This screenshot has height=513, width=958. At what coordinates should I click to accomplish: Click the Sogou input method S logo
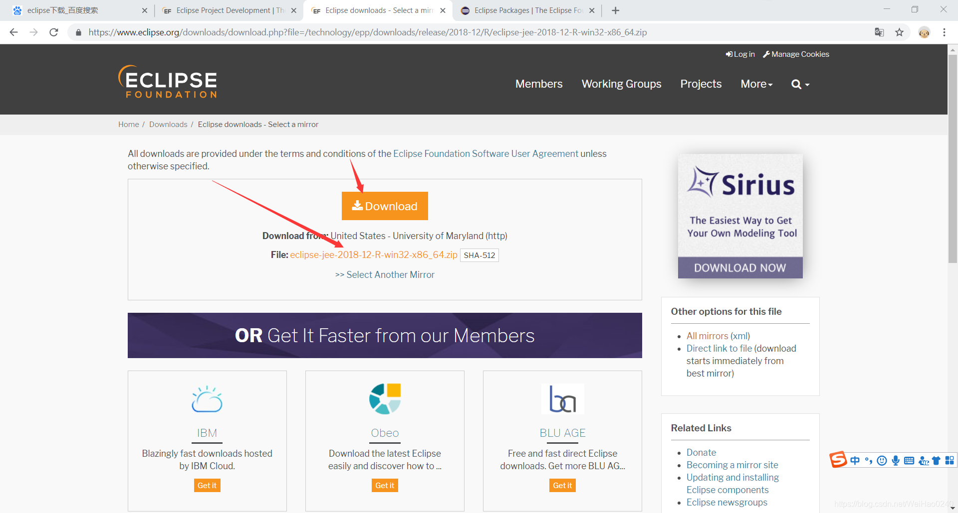pos(838,460)
